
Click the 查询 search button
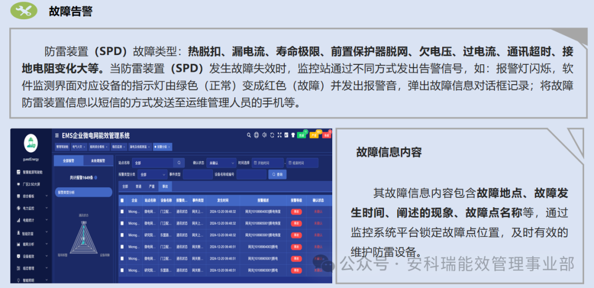pyautogui.click(x=277, y=174)
